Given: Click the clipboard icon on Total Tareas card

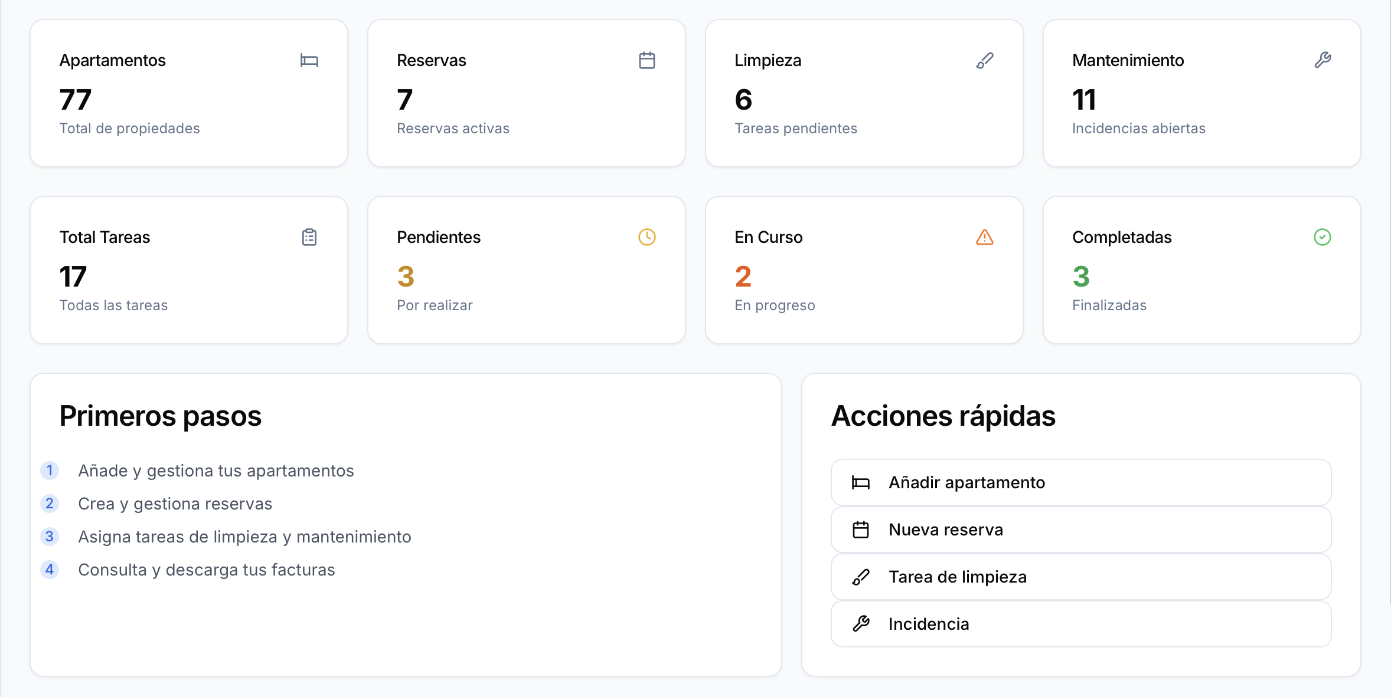Looking at the screenshot, I should 309,237.
